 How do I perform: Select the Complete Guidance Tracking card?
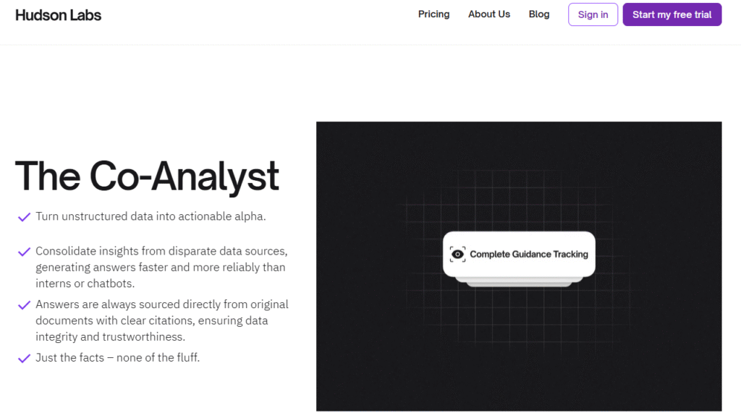(x=519, y=254)
